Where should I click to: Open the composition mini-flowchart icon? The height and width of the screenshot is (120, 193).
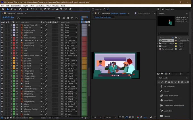click(x=59, y=18)
